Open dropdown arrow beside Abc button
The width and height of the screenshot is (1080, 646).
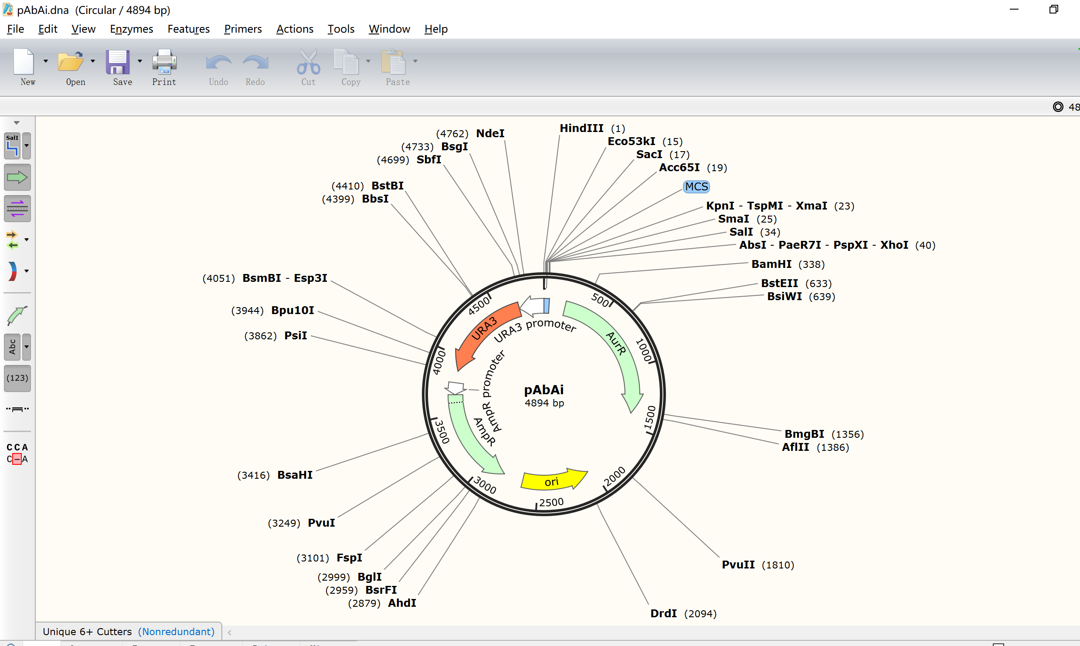[27, 347]
